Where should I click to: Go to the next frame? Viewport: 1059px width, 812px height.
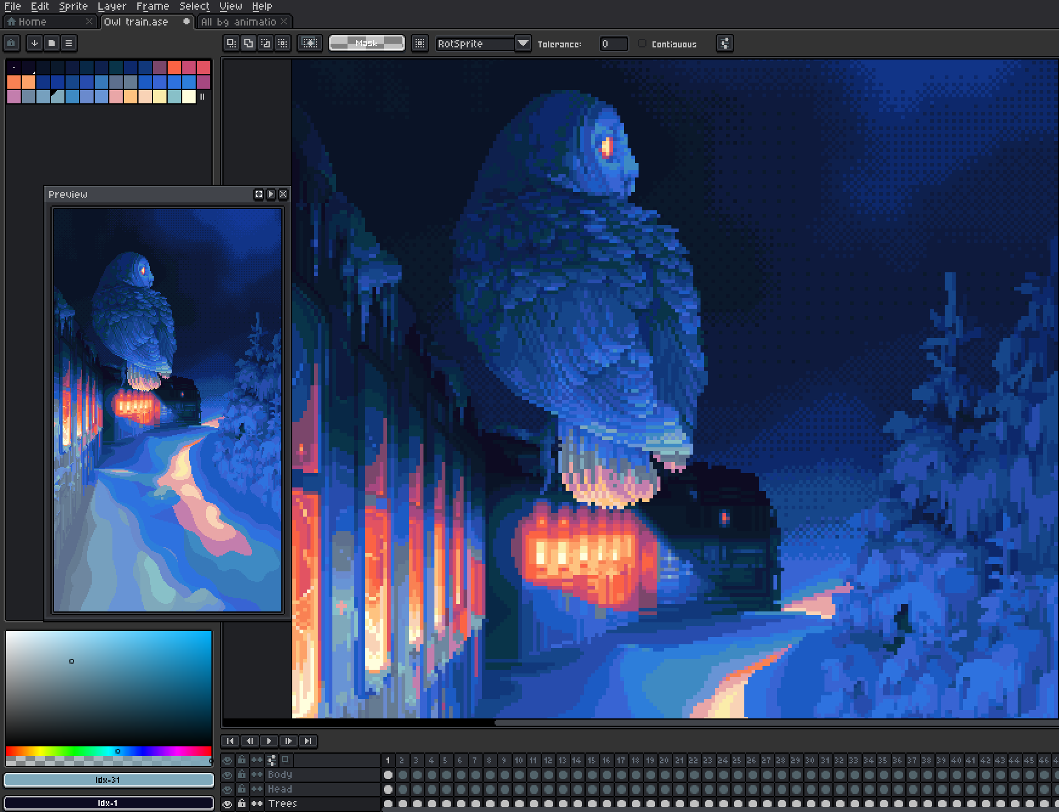coord(289,741)
